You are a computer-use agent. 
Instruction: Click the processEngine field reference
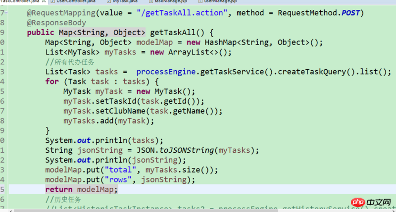[x=166, y=72]
